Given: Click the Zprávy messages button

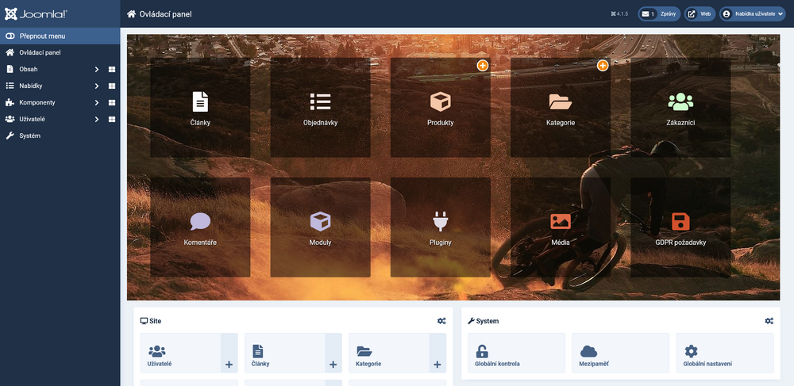Looking at the screenshot, I should pos(659,13).
